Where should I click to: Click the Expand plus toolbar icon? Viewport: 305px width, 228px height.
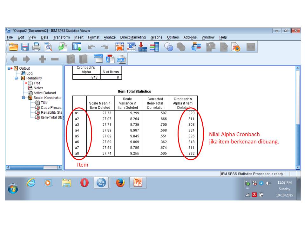tap(42, 59)
